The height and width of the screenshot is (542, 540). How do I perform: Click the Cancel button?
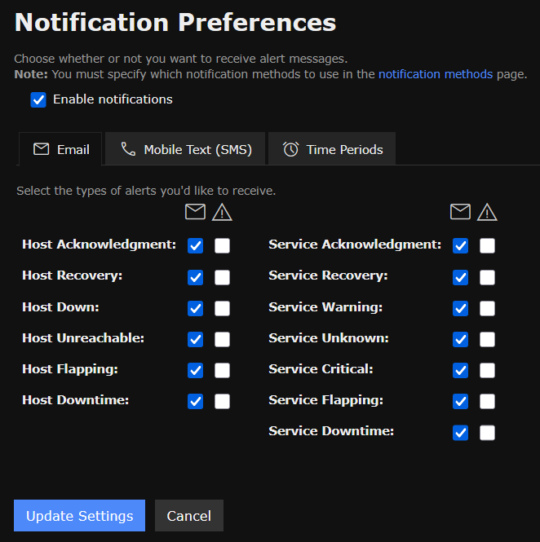[x=189, y=515]
